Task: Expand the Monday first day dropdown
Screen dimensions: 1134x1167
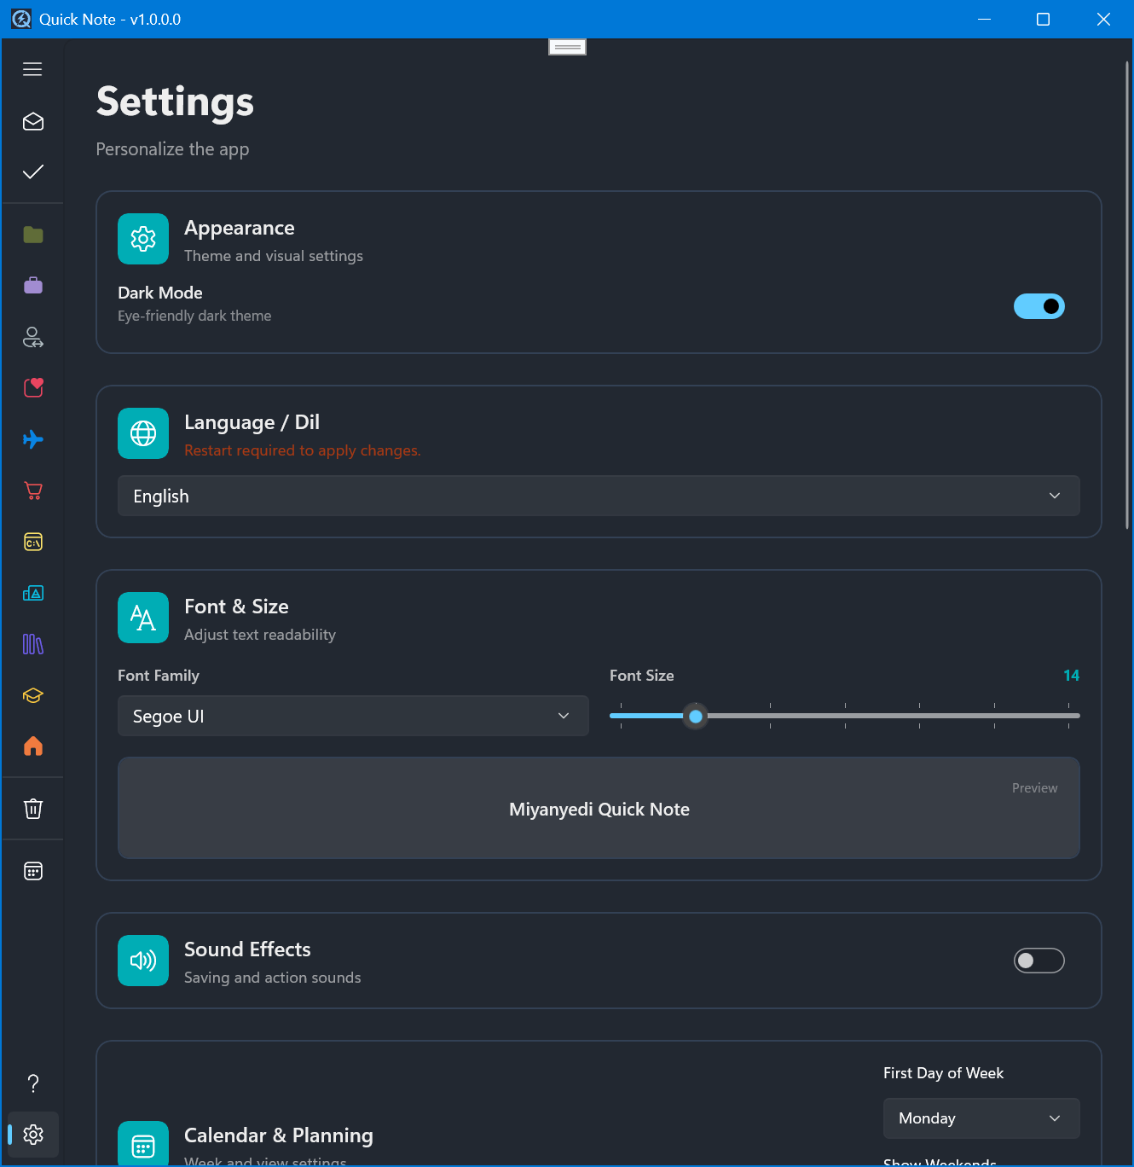Action: click(981, 1118)
